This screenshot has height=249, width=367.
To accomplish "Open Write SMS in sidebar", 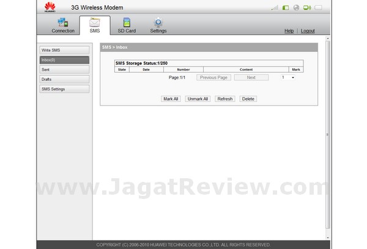I will 64,49.
